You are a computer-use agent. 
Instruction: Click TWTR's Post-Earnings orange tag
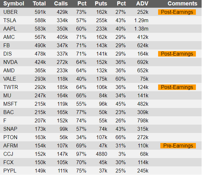(177, 87)
